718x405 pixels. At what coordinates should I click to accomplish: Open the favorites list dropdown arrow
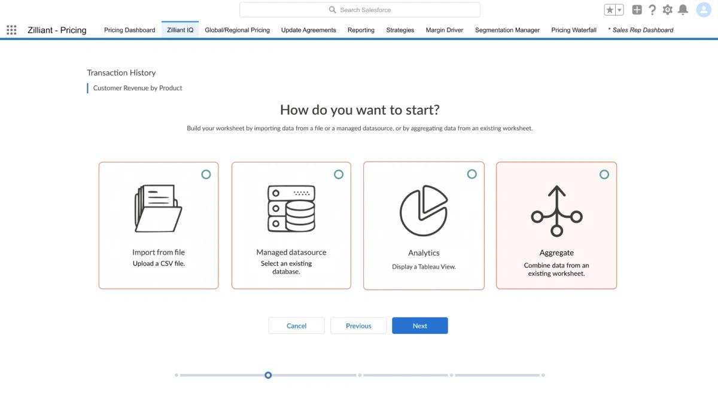[x=619, y=10]
